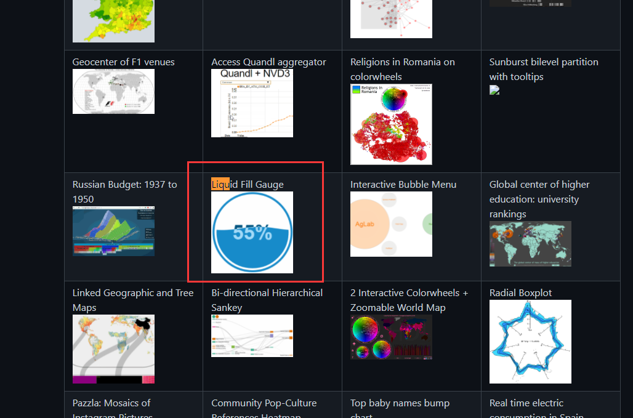Click the Geocenter of F1 venues preview image
This screenshot has width=633, height=418.
113,91
